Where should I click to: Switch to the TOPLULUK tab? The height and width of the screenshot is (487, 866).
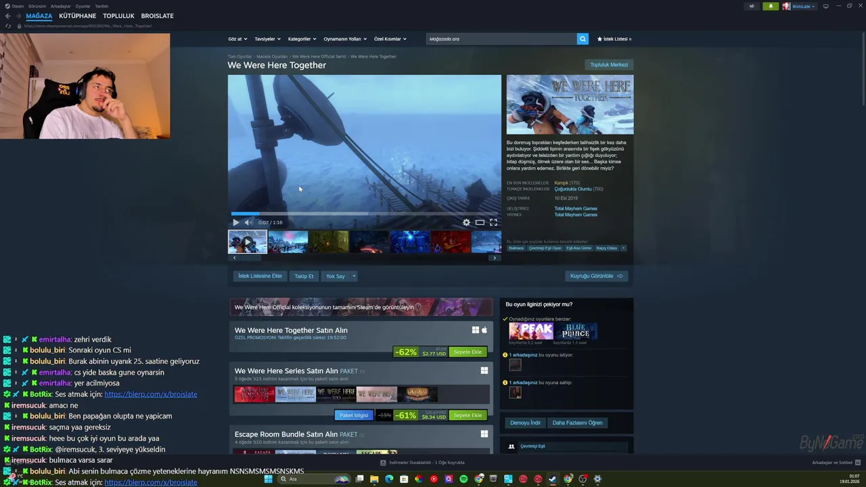pyautogui.click(x=118, y=16)
